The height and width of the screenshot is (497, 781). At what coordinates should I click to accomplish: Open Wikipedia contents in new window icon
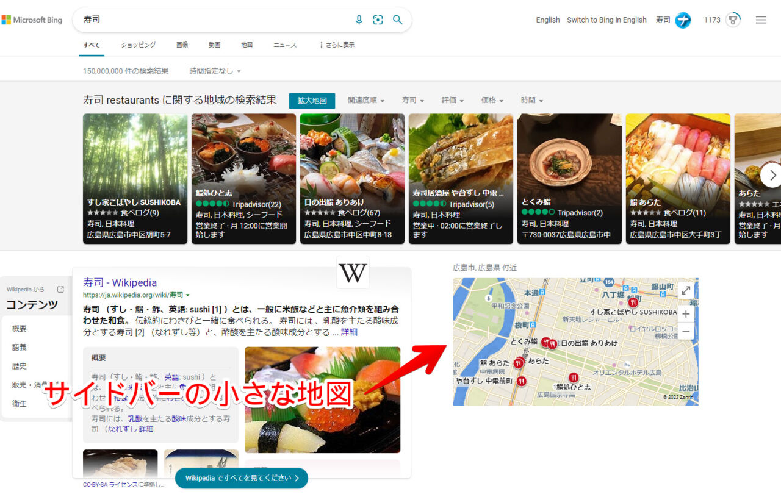click(x=60, y=290)
